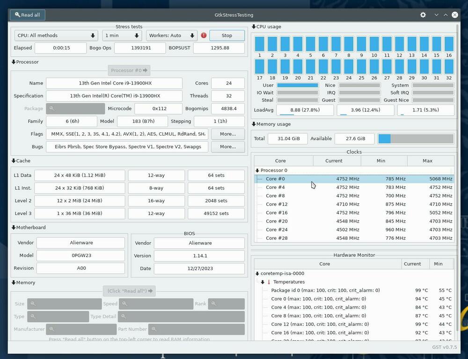
Task: Click the magnifier icon in Part Number field
Action: [154, 329]
